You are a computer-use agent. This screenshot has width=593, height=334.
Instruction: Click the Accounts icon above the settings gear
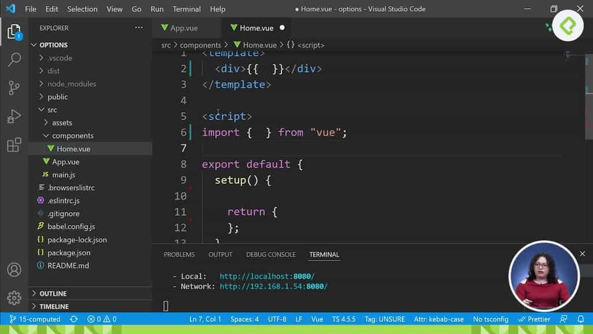[14, 270]
